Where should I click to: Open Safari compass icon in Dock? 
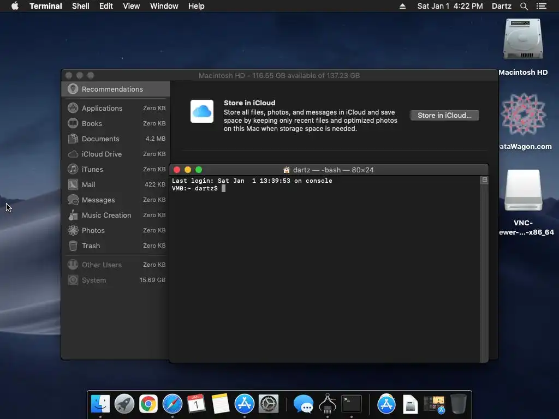click(172, 404)
